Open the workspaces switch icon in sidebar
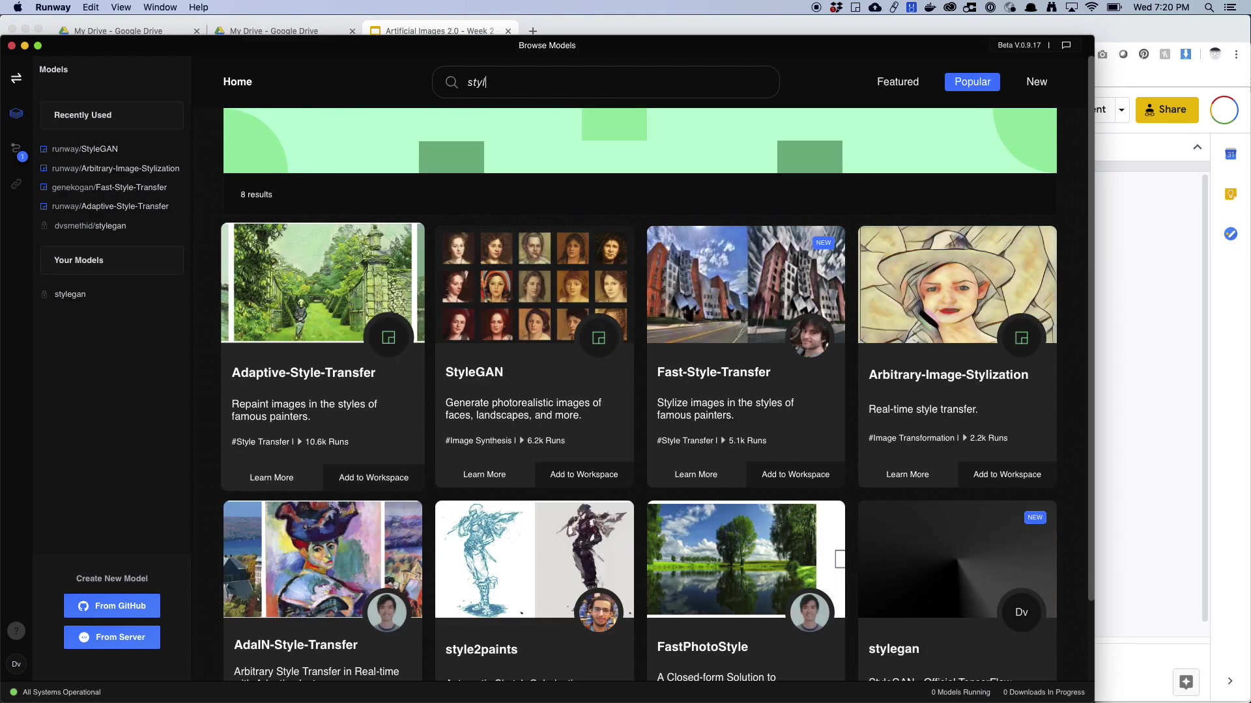Screen dimensions: 1251x703 click(x=16, y=78)
